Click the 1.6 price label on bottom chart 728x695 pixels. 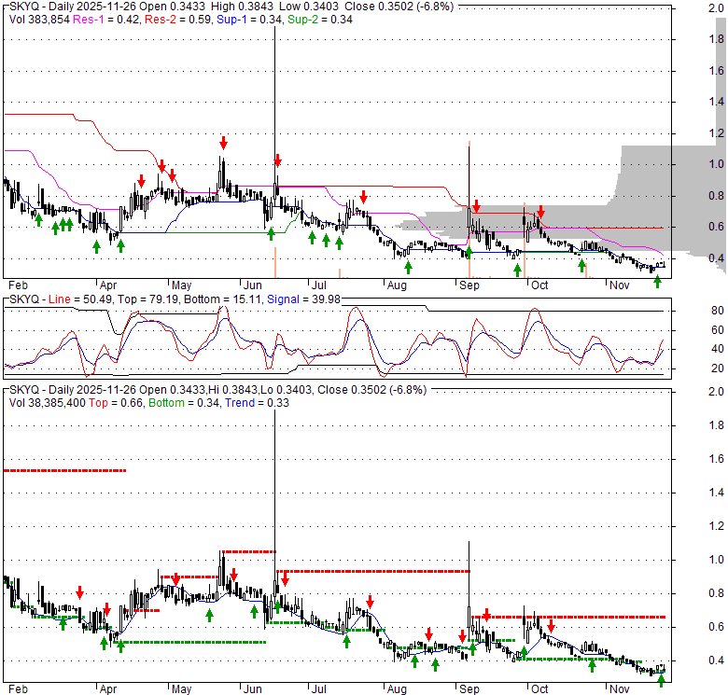tap(717, 459)
